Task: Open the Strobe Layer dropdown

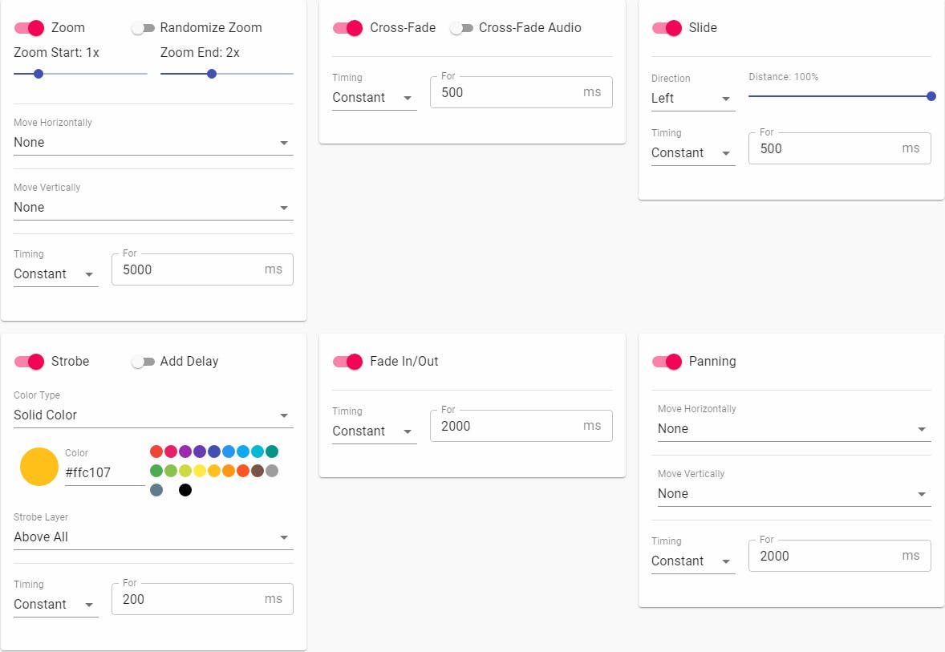Action: 152,537
